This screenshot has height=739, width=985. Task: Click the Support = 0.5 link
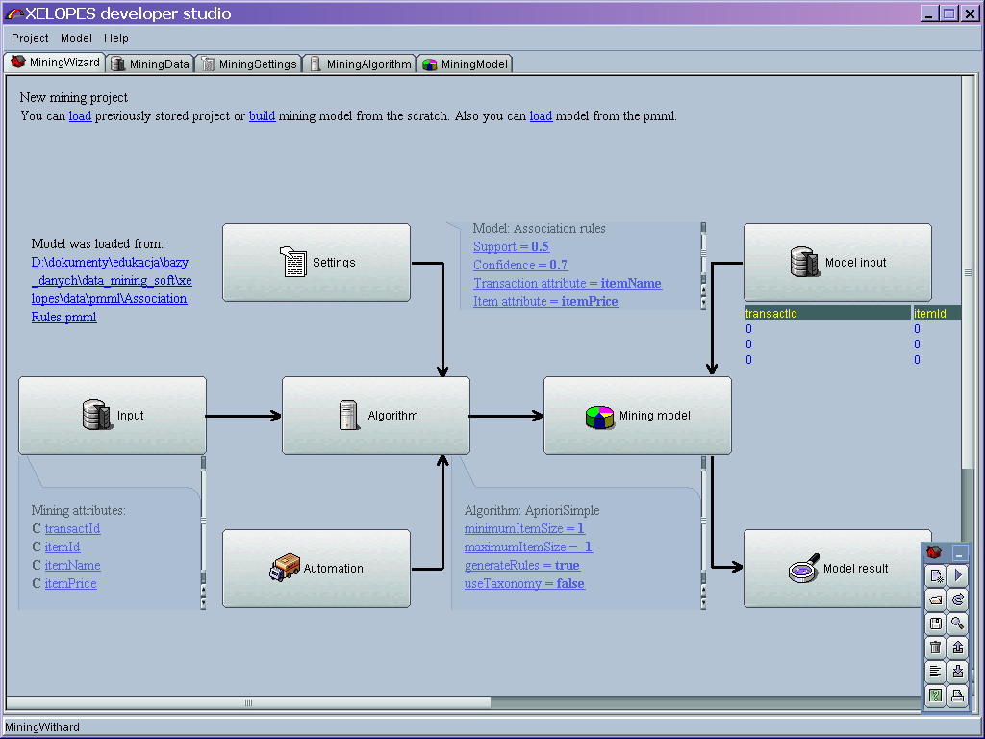(512, 247)
